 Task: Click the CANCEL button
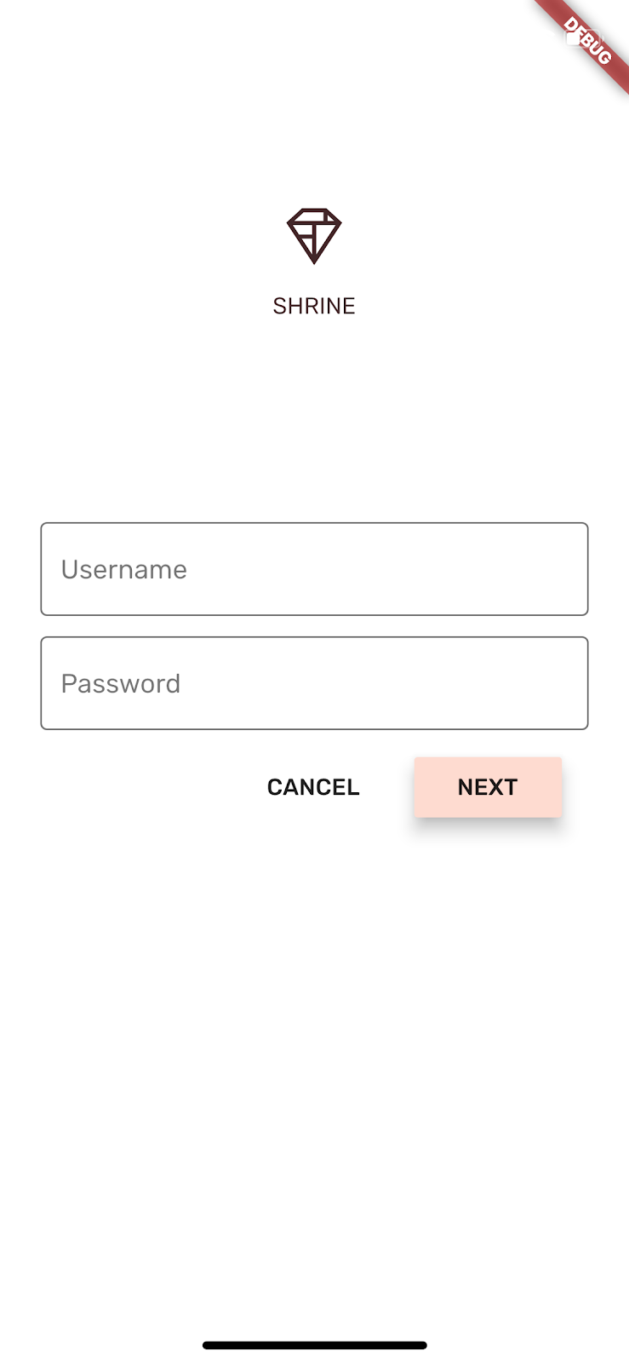click(x=313, y=787)
